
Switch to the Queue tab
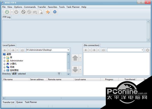tap(19, 102)
